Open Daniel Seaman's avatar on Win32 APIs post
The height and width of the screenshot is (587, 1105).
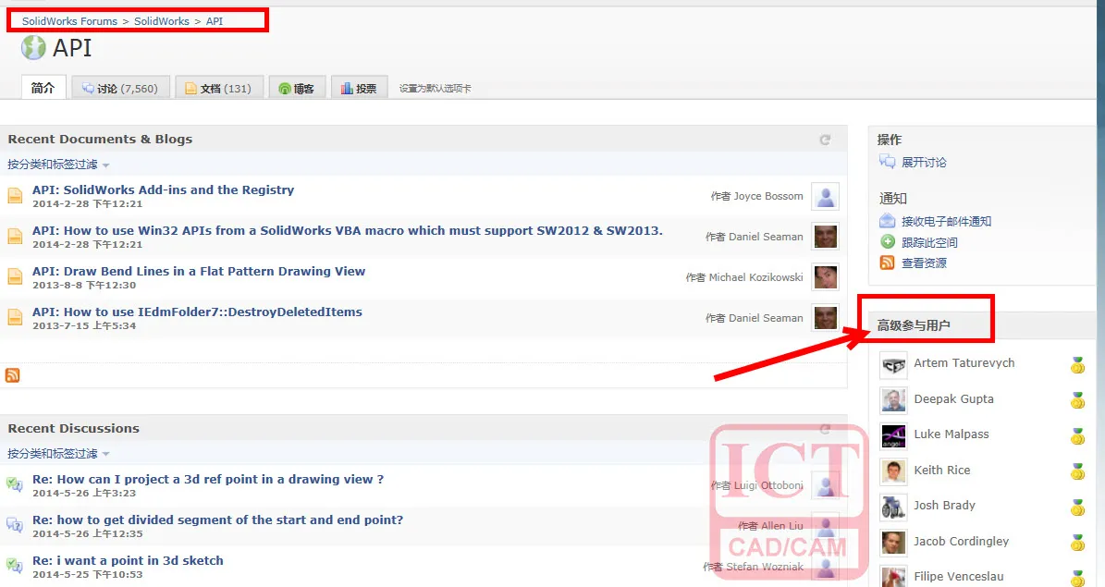click(825, 237)
